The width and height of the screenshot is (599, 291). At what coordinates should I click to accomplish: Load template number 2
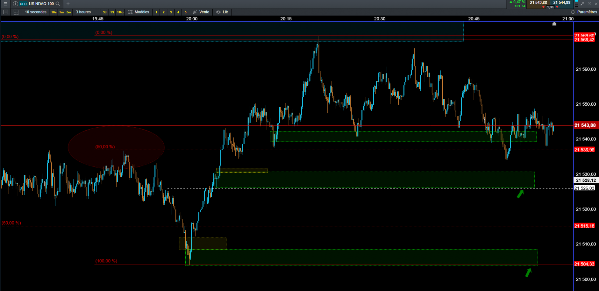coord(164,12)
